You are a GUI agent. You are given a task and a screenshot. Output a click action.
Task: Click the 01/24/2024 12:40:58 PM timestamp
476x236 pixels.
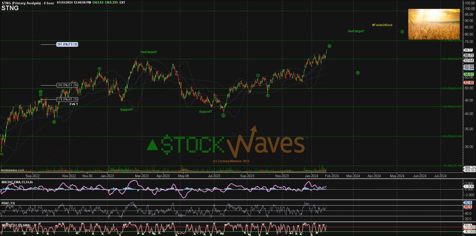pos(74,3)
